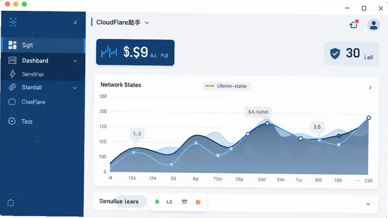Click the macOS yellow minimize dot
Viewport: 388px width, 218px height.
click(x=16, y=4)
